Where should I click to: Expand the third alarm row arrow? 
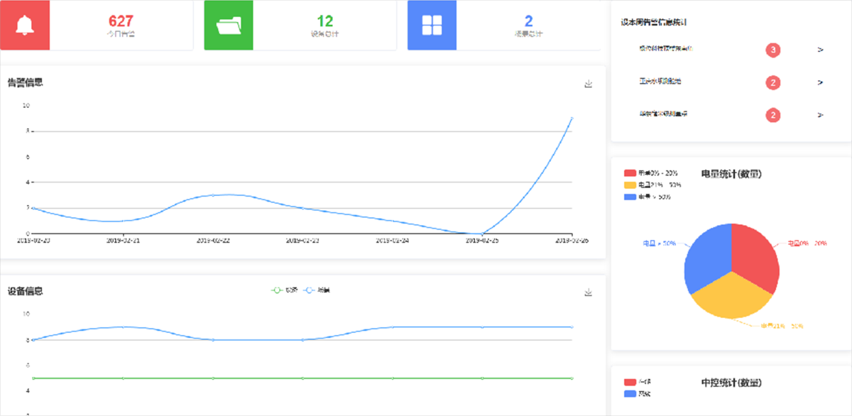pyautogui.click(x=820, y=115)
